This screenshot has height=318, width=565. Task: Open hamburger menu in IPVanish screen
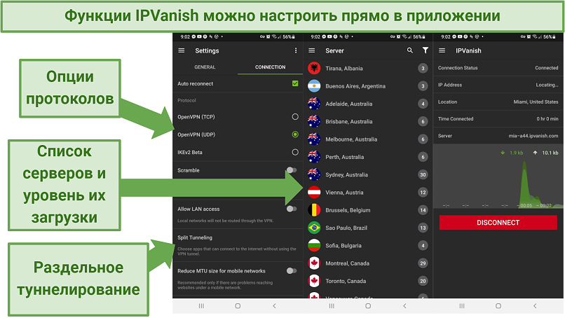click(442, 50)
